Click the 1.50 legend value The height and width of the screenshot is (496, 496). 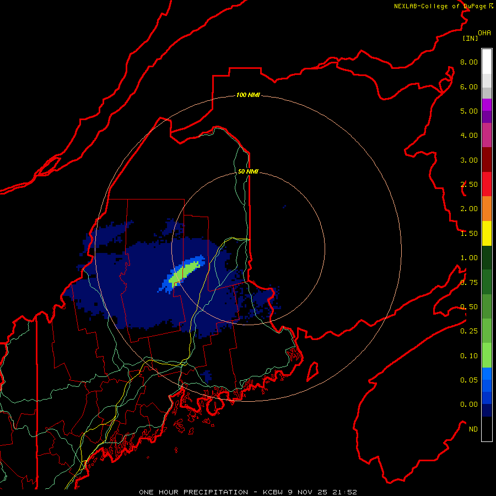pyautogui.click(x=469, y=234)
